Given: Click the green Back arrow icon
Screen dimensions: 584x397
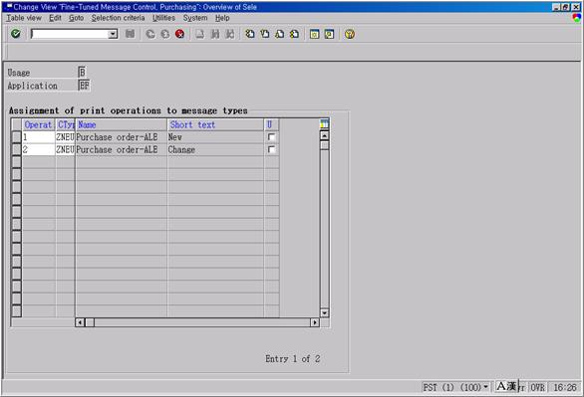Looking at the screenshot, I should pyautogui.click(x=150, y=34).
